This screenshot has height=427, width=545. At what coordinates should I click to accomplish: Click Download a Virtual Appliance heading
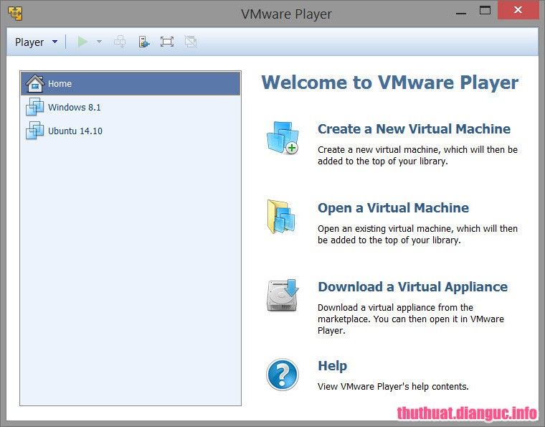click(x=412, y=287)
